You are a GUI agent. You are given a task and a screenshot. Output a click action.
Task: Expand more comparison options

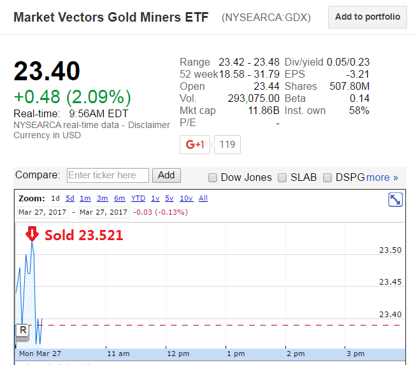pos(382,178)
